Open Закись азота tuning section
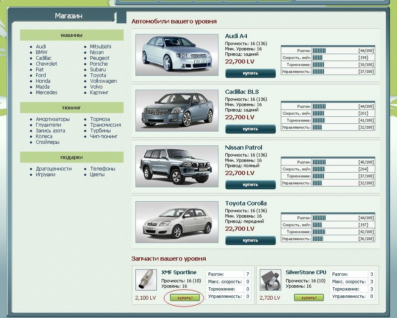Viewport: 397px width, 318px height. [x=50, y=131]
